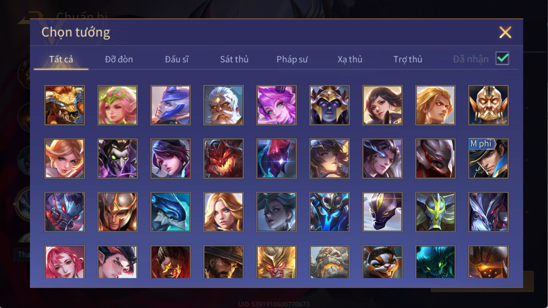
Task: Select the golden monkey king hero
Action: click(x=276, y=262)
